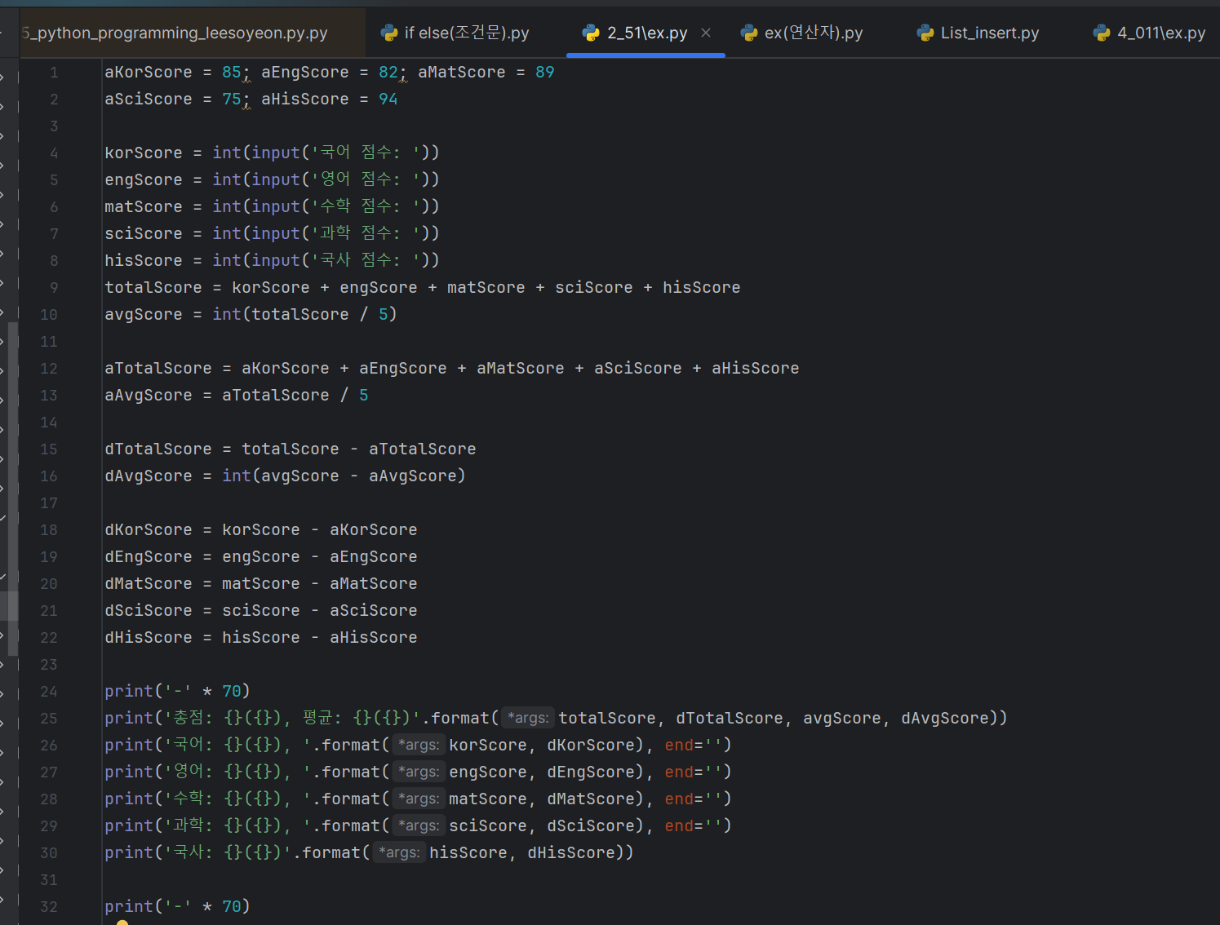This screenshot has height=925, width=1220.
Task: Click the value 94 on line 2
Action: [388, 99]
